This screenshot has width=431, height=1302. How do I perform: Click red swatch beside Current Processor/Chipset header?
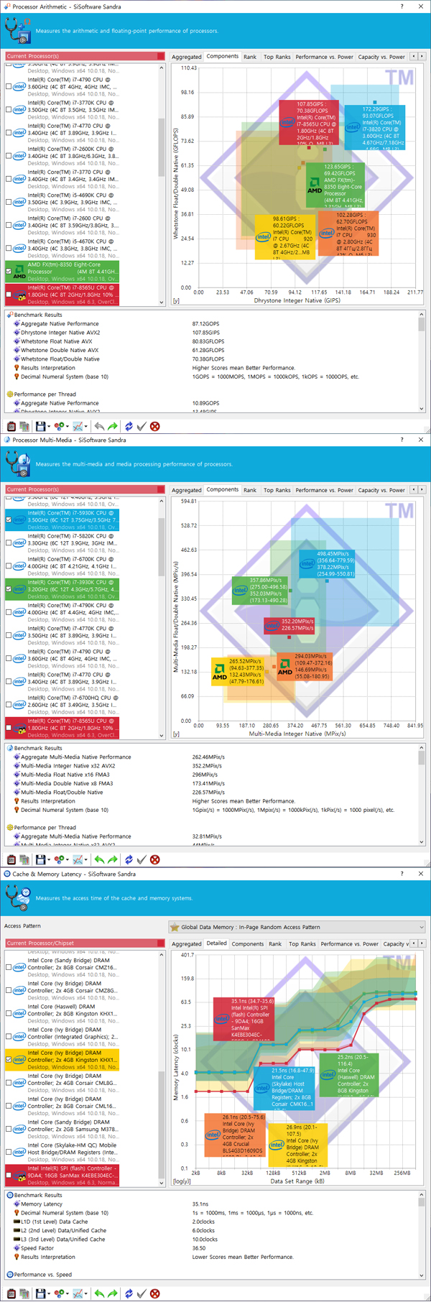tap(162, 943)
